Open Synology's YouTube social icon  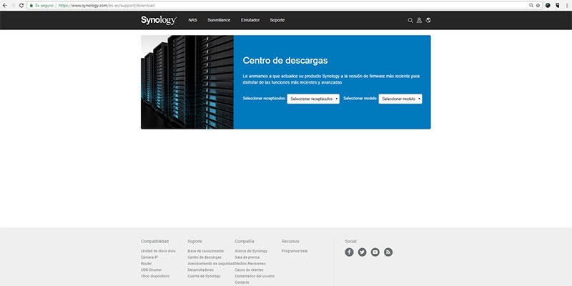[x=375, y=252]
